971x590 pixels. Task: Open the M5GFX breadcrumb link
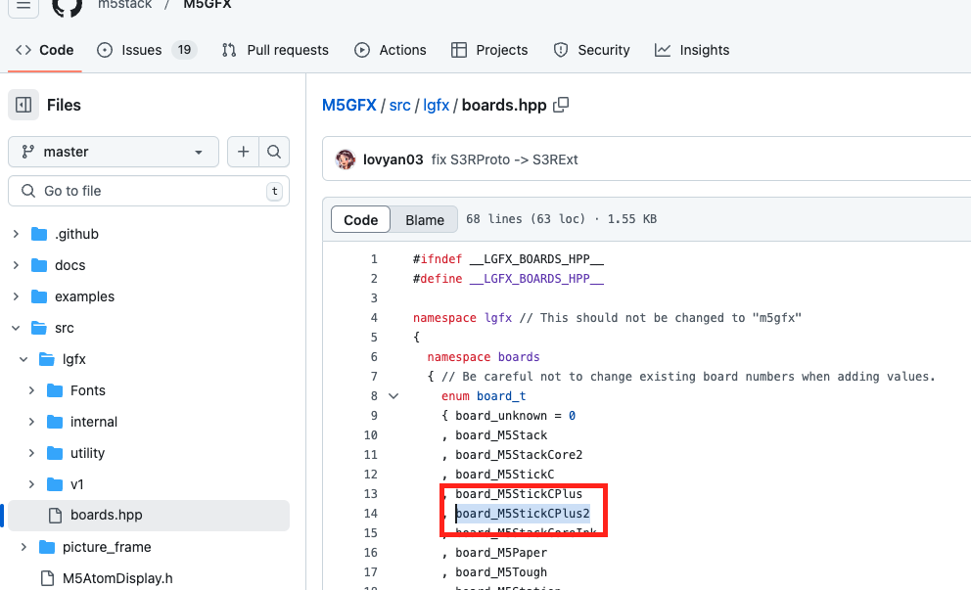coord(349,106)
